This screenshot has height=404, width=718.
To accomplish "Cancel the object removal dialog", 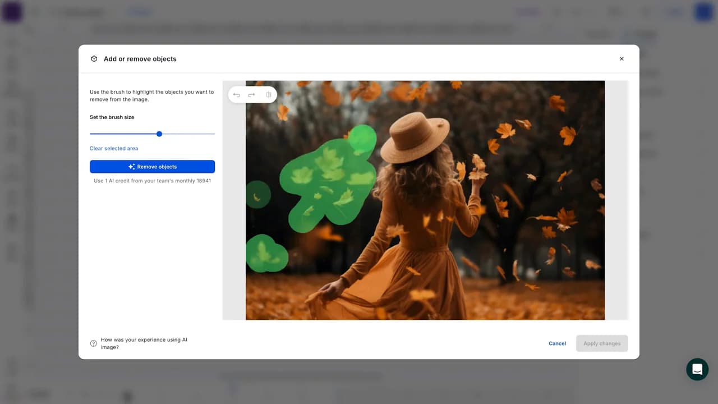I will [557, 343].
